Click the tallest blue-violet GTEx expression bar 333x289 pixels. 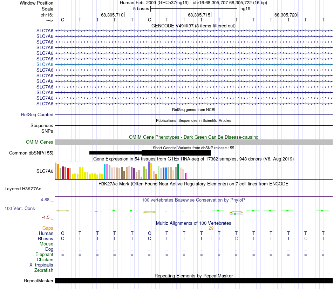tap(149, 170)
